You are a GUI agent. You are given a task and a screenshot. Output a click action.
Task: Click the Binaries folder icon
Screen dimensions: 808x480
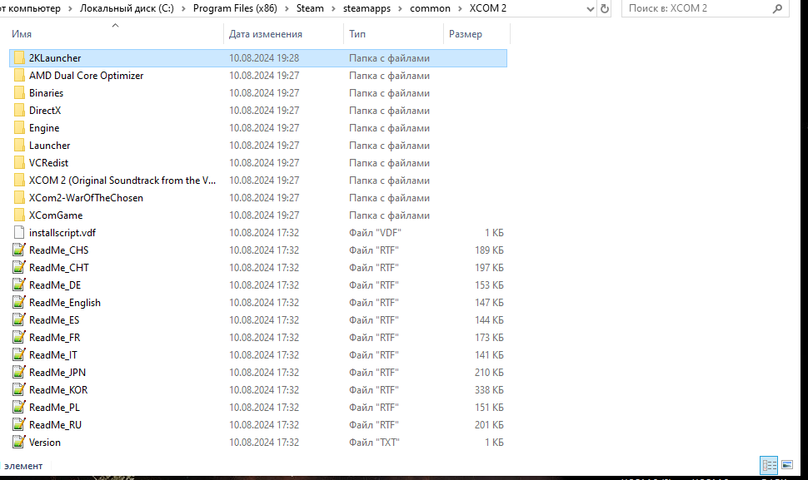pyautogui.click(x=19, y=93)
